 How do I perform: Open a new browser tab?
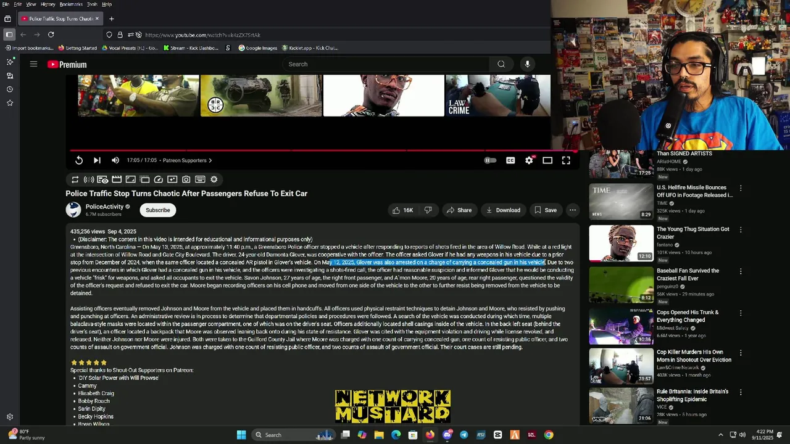click(x=112, y=18)
